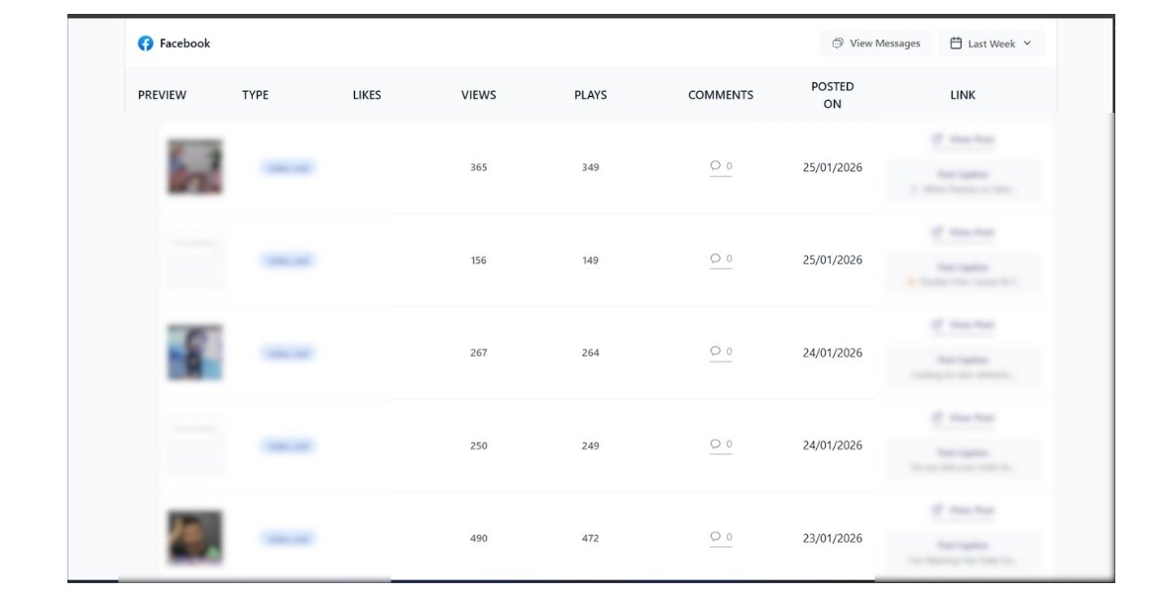
Task: Click the POSTED ON column header
Action: click(x=832, y=95)
